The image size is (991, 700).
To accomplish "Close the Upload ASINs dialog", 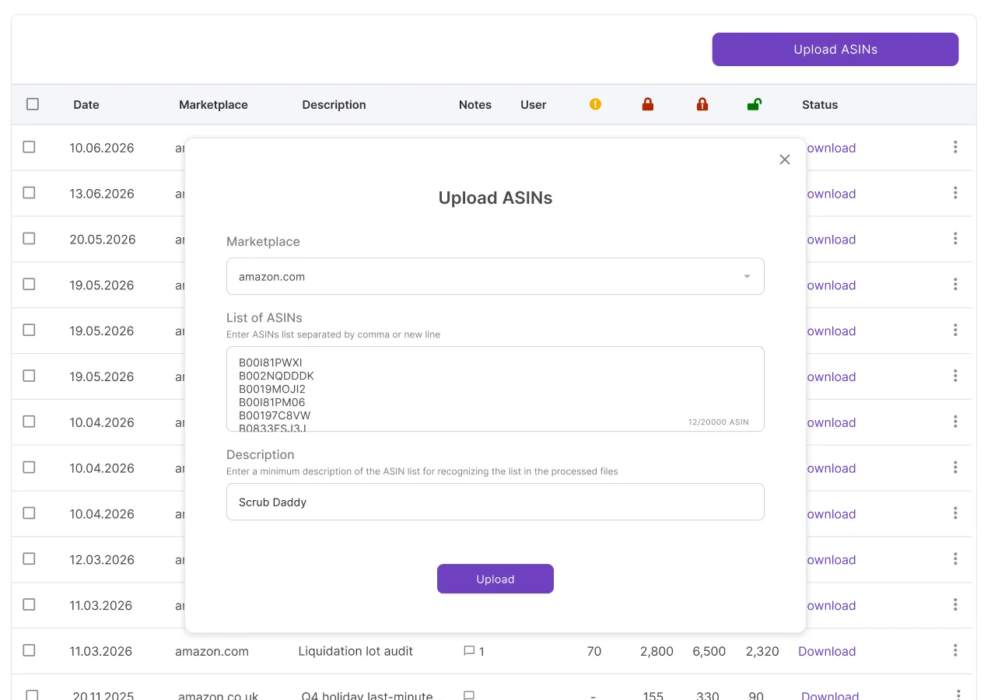I will (x=784, y=159).
